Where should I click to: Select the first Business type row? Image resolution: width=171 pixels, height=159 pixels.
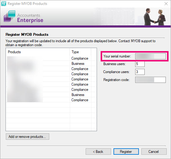(51, 64)
